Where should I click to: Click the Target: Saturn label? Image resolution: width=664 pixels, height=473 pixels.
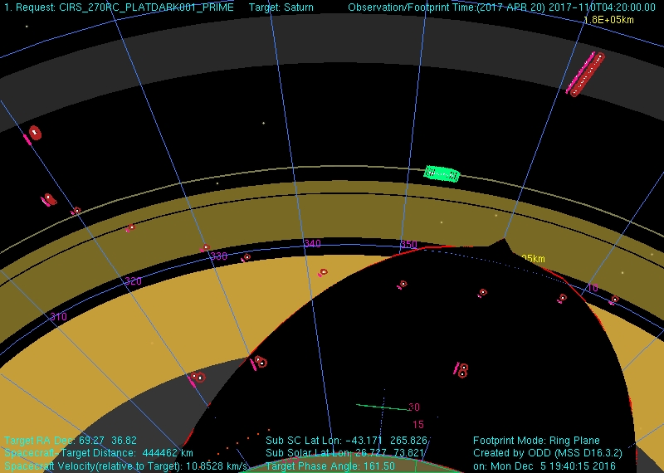click(x=281, y=7)
